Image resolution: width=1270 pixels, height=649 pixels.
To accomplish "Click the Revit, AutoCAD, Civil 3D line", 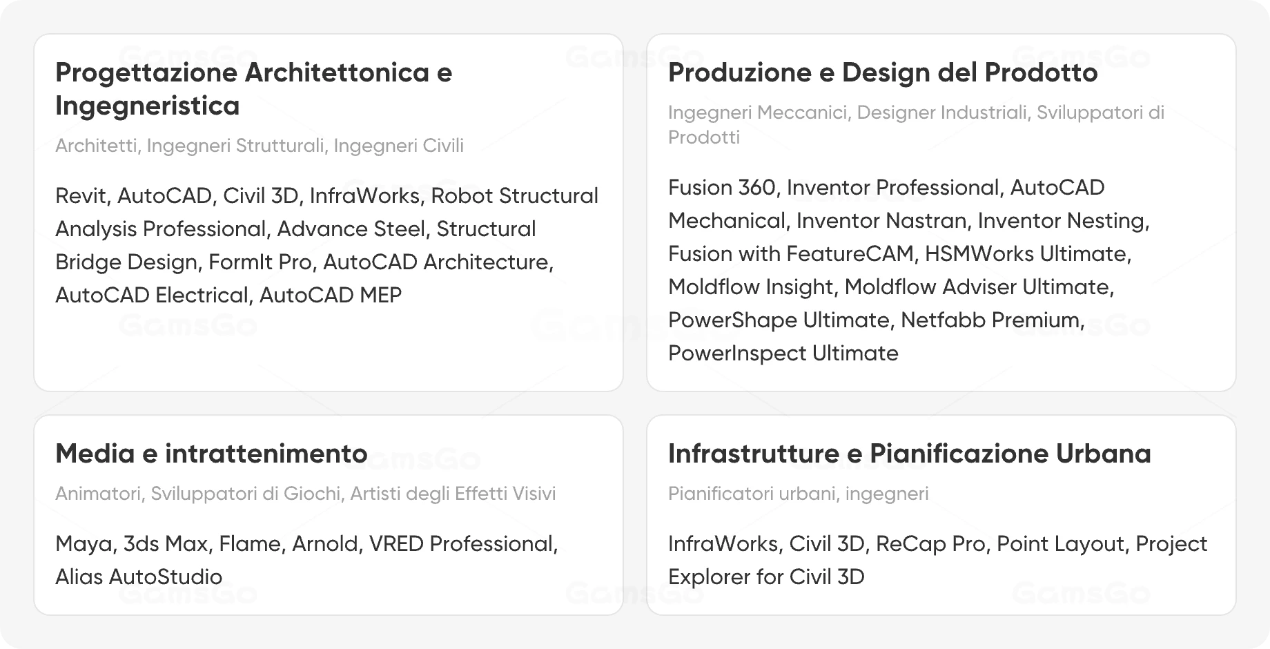I will click(326, 196).
